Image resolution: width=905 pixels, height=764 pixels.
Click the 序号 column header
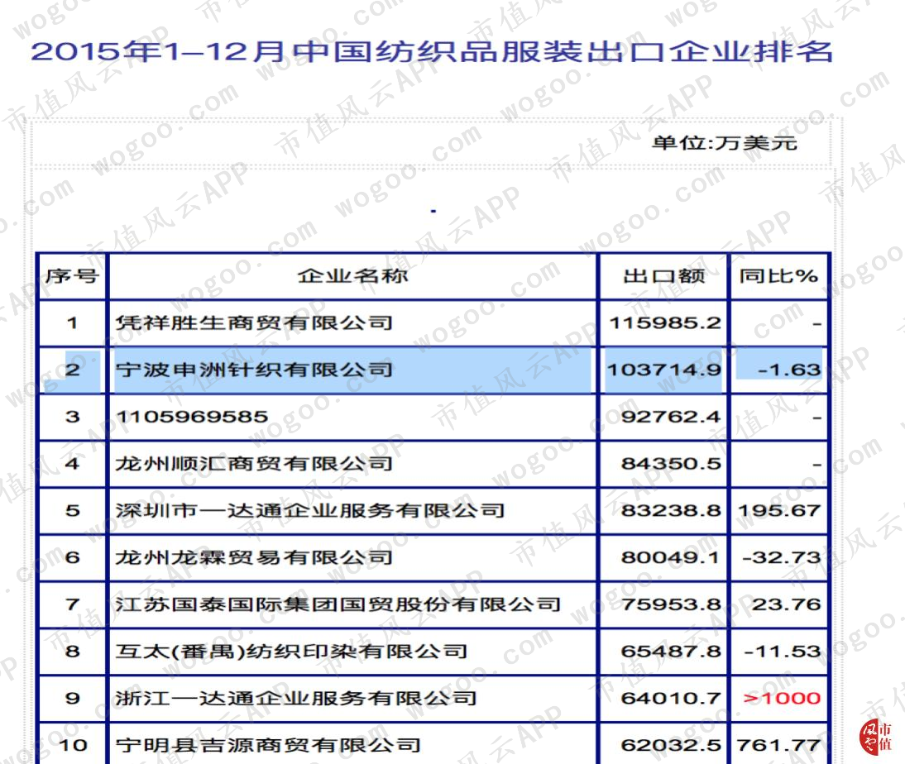(x=72, y=276)
